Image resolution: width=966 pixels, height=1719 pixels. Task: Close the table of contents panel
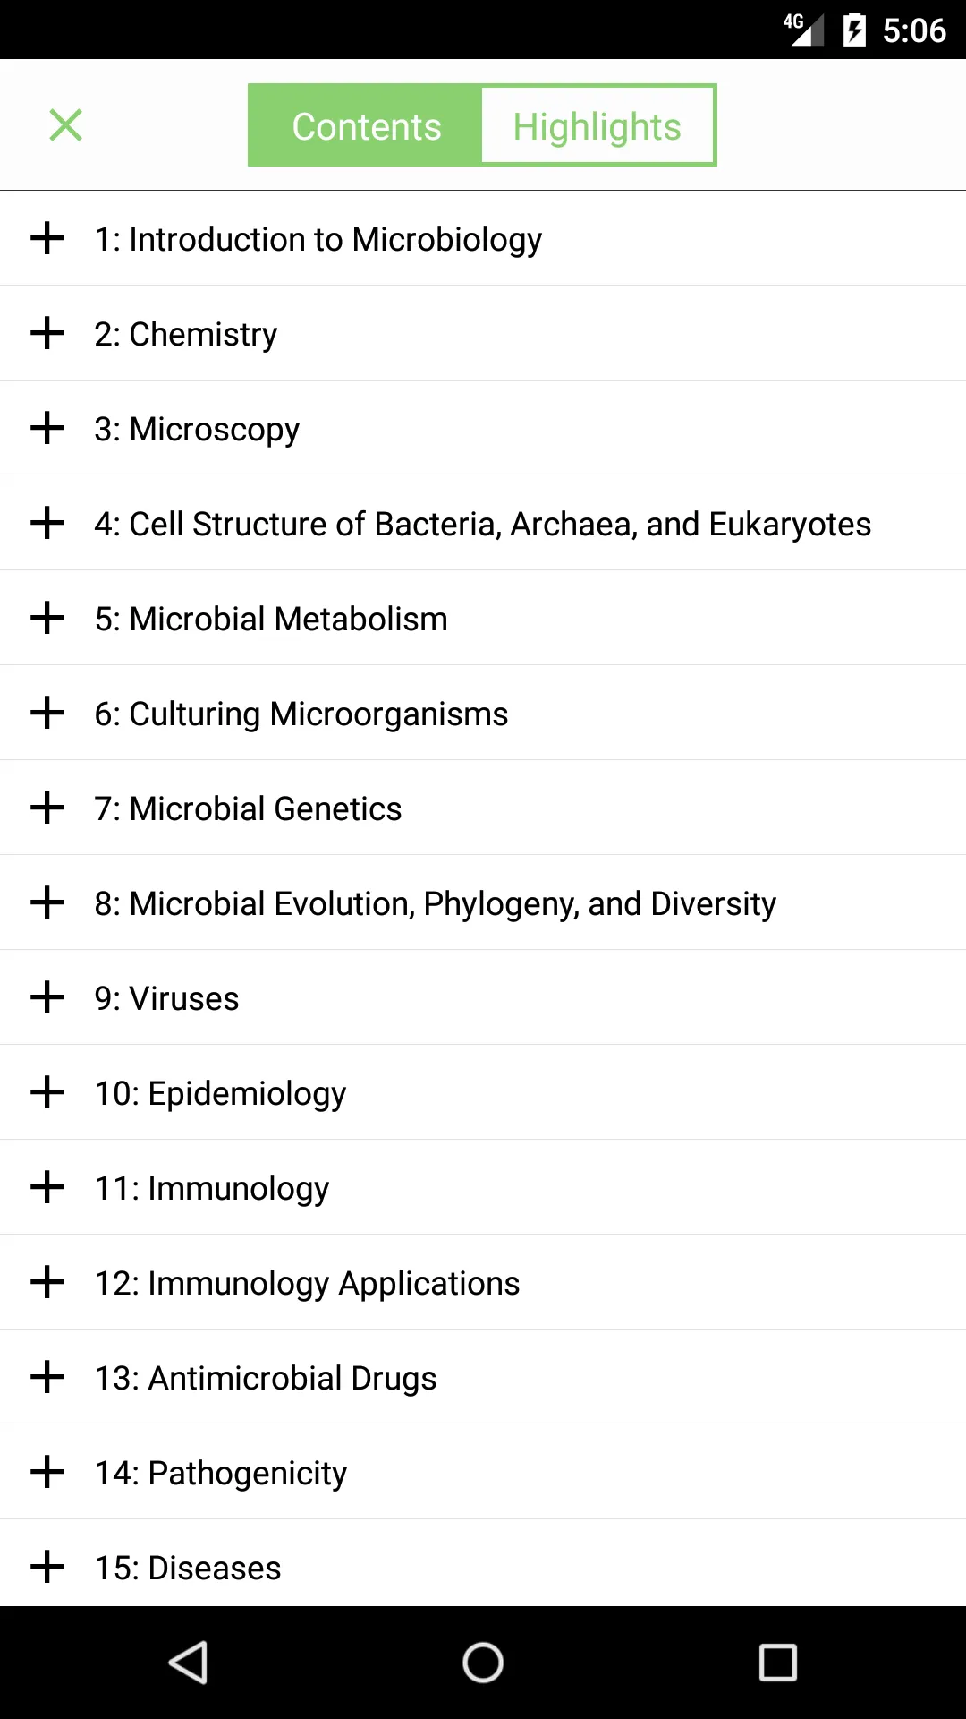[65, 125]
